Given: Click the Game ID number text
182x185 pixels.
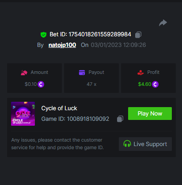Looking at the screenshot, I should [88, 119].
